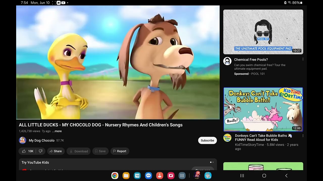Dislike the video with thumbs down
Screen dimensions: 323x181
point(40,151)
